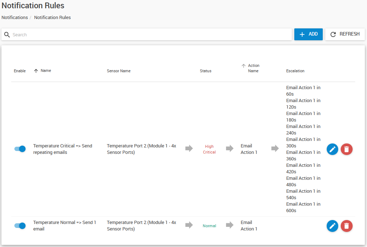Sort by Sensor Name column header
This screenshot has width=367, height=247.
pyautogui.click(x=118, y=71)
